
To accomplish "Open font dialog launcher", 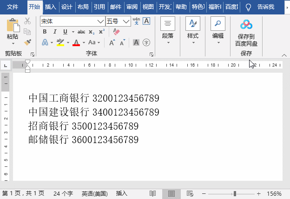I will coord(152,55).
